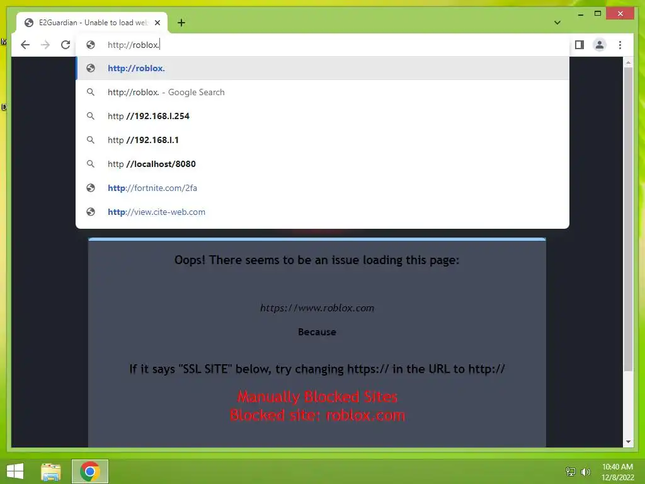This screenshot has width=645, height=484.
Task: Close the E2Guardian tab
Action: coord(157,23)
